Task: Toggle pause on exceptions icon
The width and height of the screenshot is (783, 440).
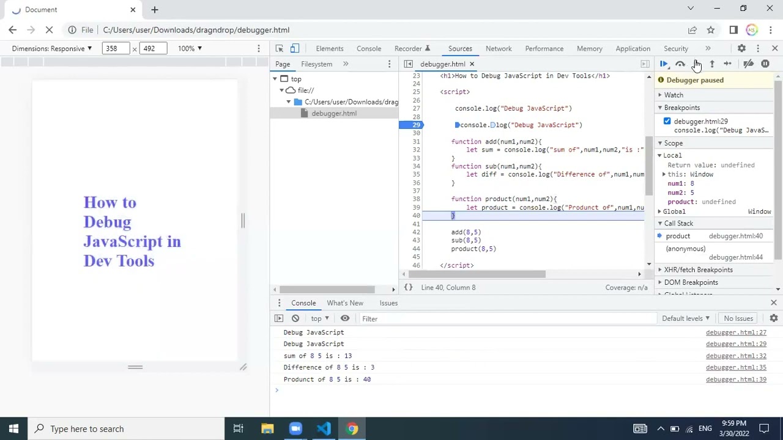Action: click(x=765, y=64)
